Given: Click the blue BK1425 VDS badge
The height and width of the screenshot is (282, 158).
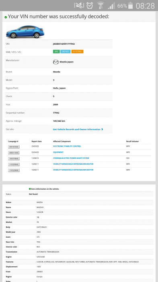Looking at the screenshot, I should tap(66, 52).
